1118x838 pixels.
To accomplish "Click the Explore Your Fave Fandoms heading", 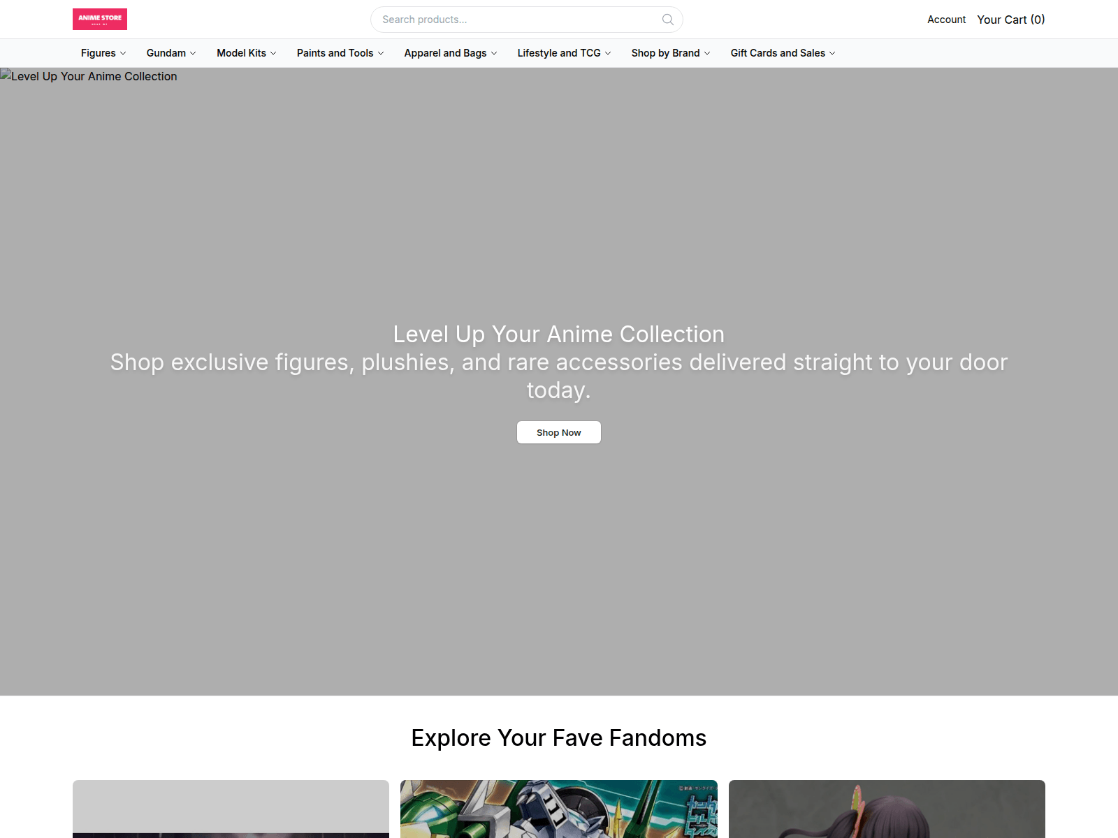I will pyautogui.click(x=559, y=738).
